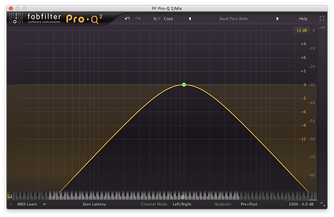Viewport: 334px width, 217px height.
Task: Enable MIDI Learn
Action: (27, 204)
